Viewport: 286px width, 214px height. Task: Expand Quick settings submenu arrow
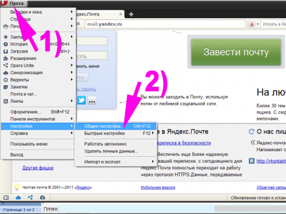[x=153, y=133]
